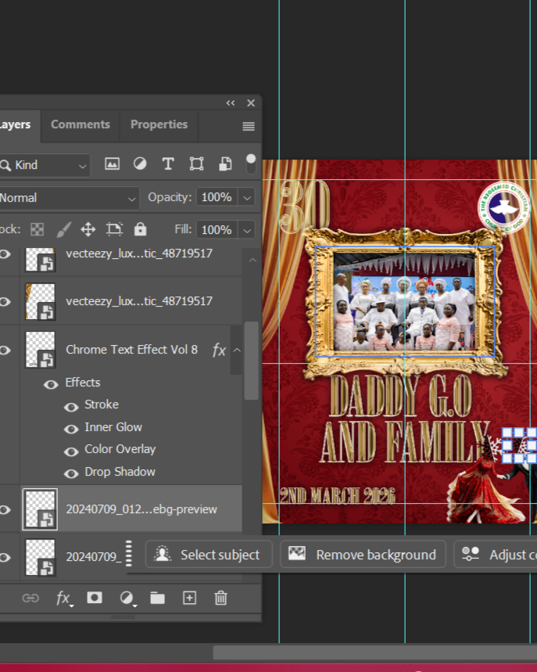
Task: Click the Adjust colors button
Action: [x=496, y=554]
